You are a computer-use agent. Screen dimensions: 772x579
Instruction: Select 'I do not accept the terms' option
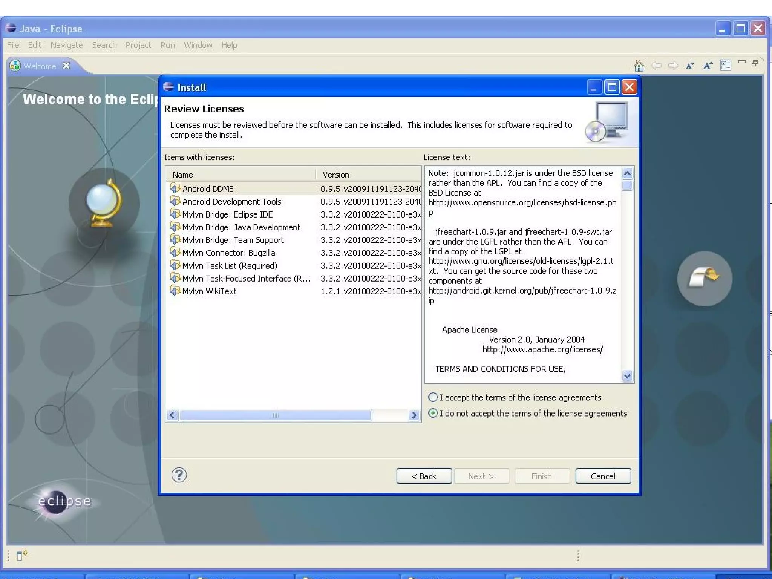pos(433,413)
